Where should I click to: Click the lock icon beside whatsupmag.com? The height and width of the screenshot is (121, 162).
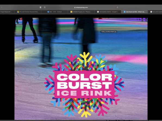coord(75,7)
